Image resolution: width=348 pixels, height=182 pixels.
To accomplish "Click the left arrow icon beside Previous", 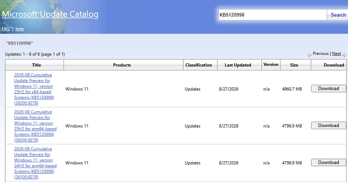I will click(309, 55).
